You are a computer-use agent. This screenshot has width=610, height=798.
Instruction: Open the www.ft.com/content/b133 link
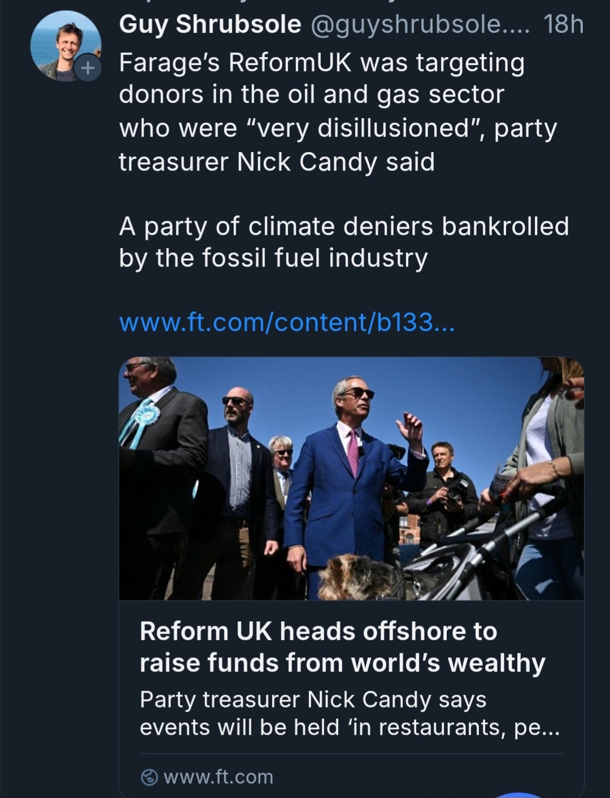[286, 322]
